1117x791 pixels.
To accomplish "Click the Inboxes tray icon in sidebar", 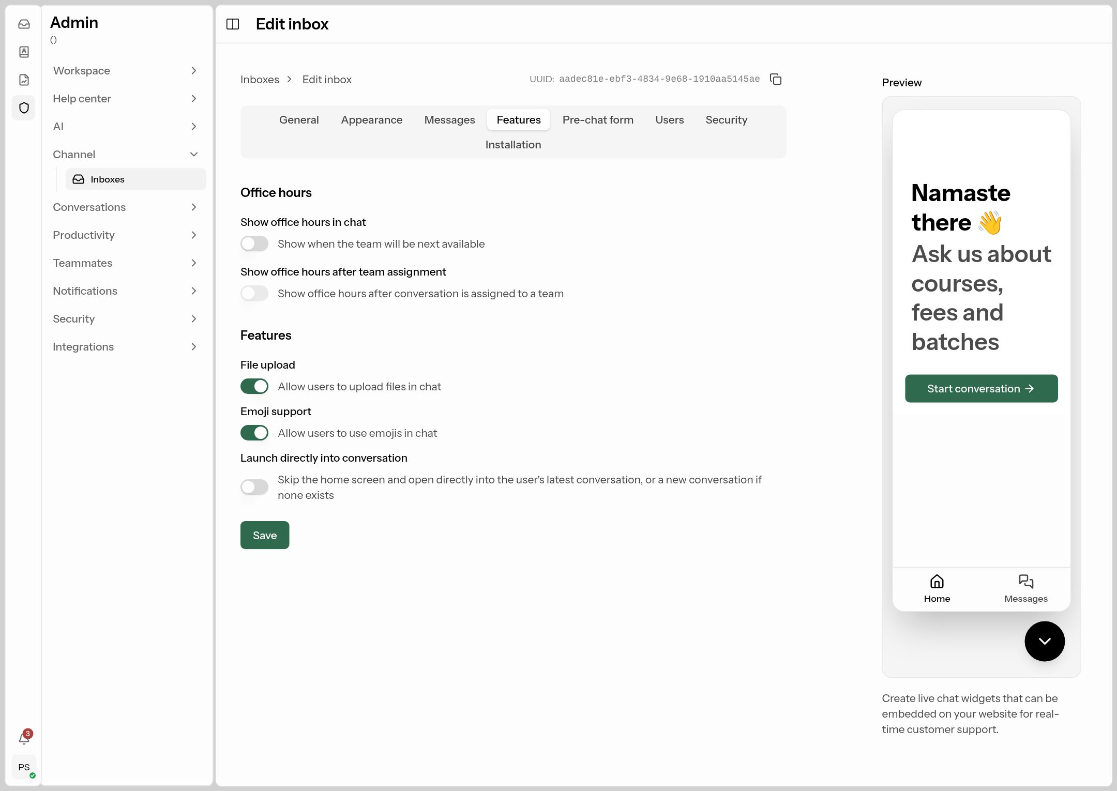I will [79, 179].
